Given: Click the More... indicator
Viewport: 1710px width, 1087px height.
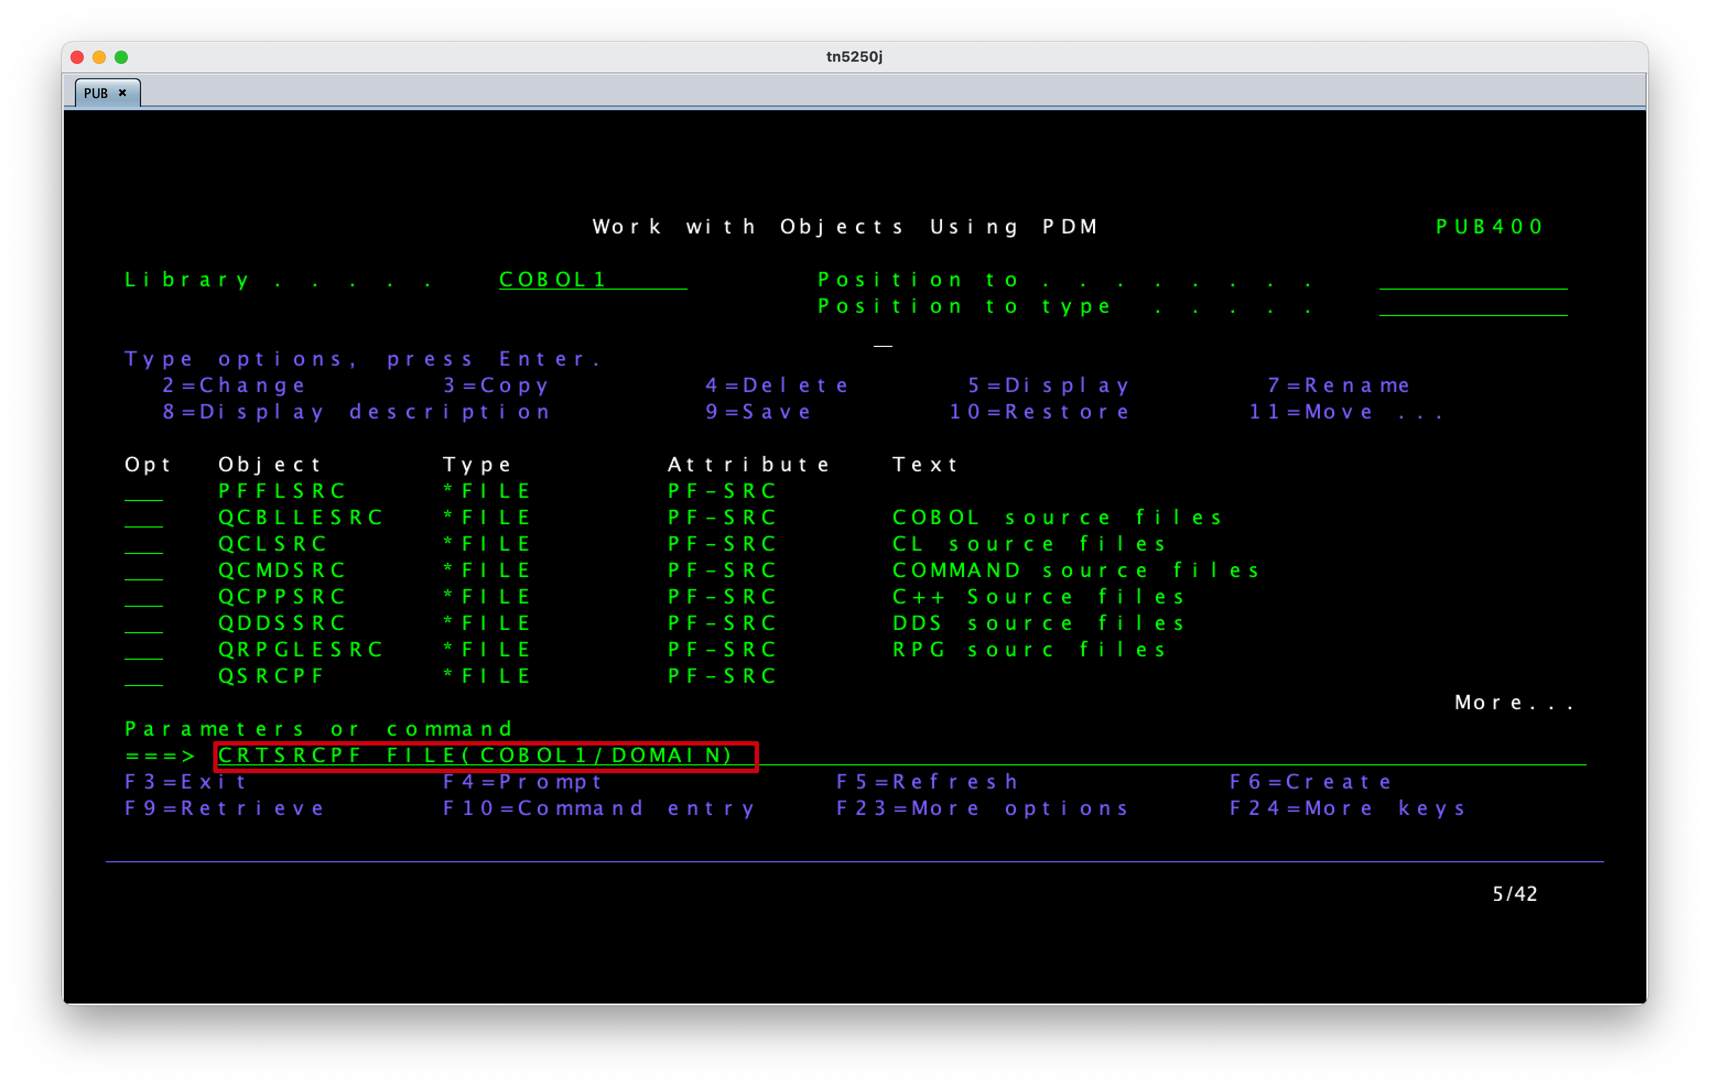Looking at the screenshot, I should pyautogui.click(x=1513, y=702).
